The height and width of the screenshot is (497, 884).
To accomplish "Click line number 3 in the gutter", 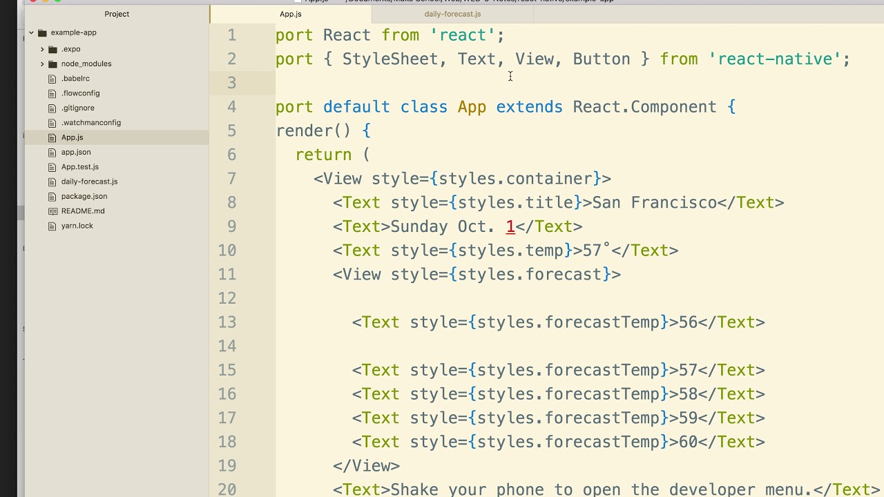I will [x=231, y=83].
